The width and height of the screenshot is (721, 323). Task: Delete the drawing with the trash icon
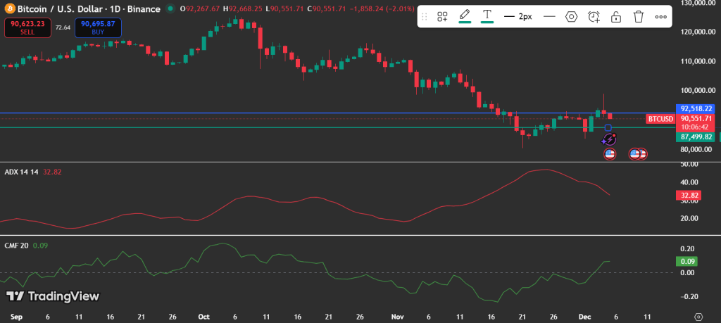tap(638, 17)
